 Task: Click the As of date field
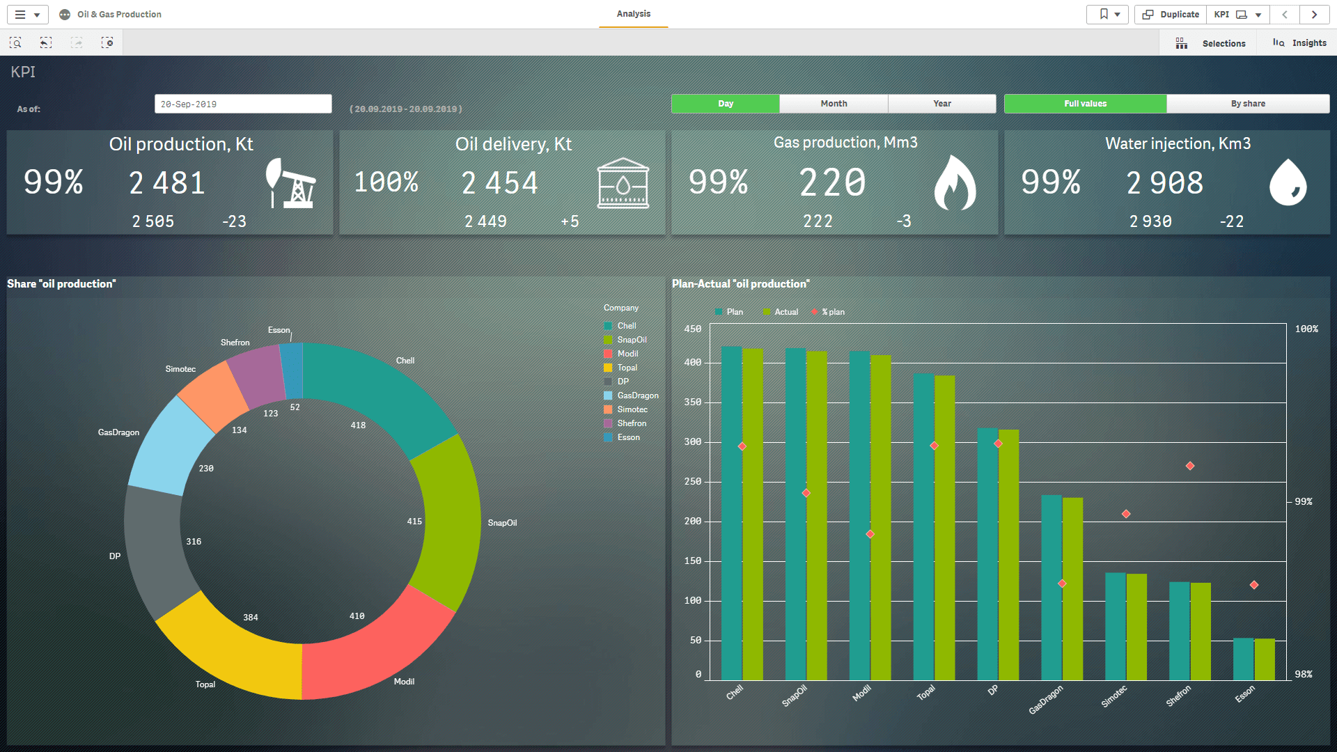pyautogui.click(x=242, y=104)
